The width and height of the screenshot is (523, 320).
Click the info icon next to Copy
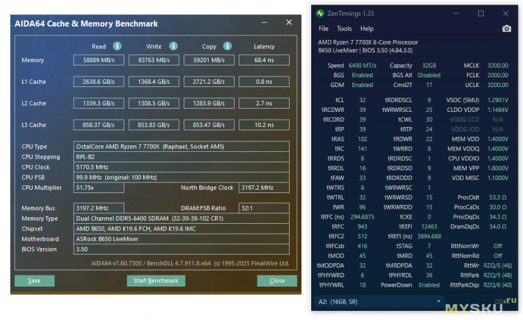pos(227,46)
